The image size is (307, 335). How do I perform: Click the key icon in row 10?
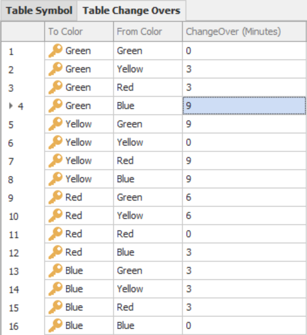pyautogui.click(x=55, y=216)
